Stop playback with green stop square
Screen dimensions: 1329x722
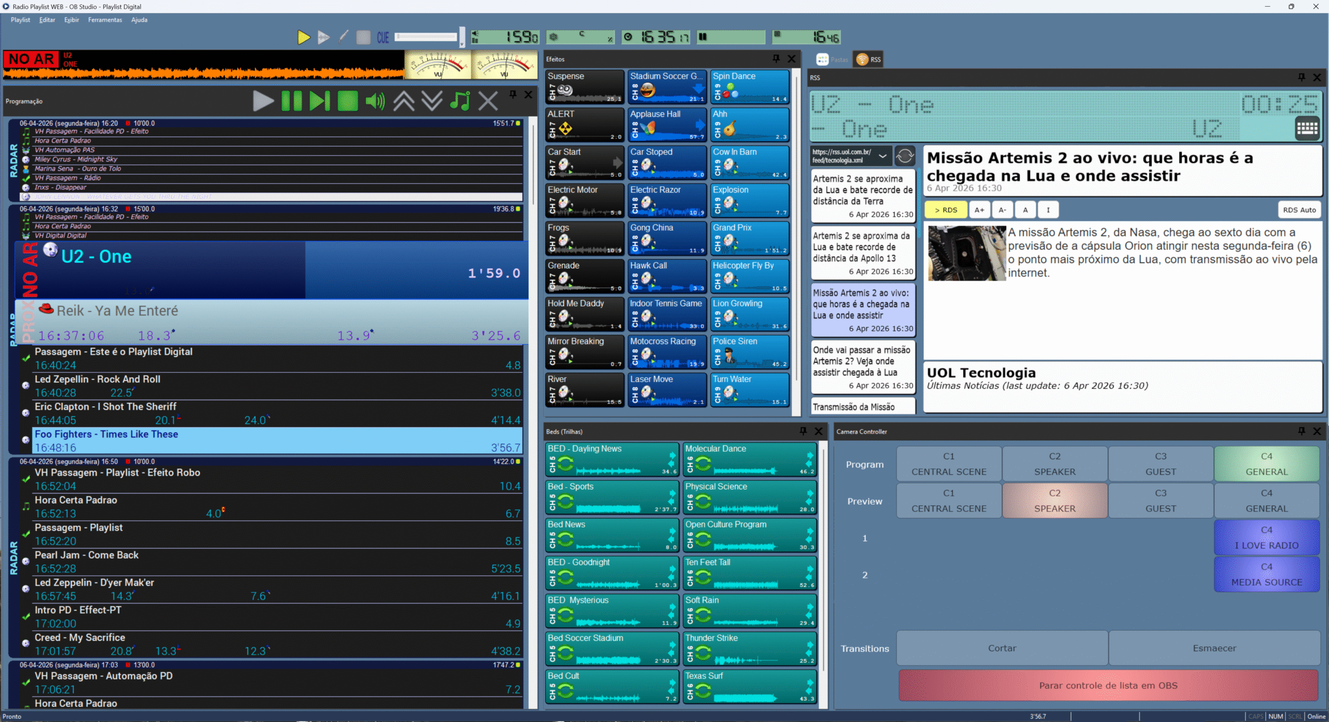[x=348, y=101]
